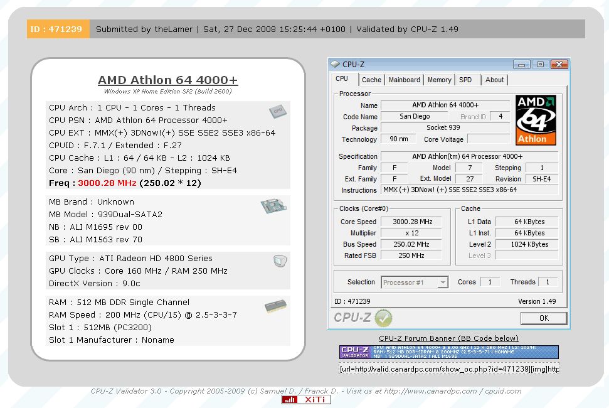Click the GPU Type ATI Radeon HD 4800 line

pos(130,258)
